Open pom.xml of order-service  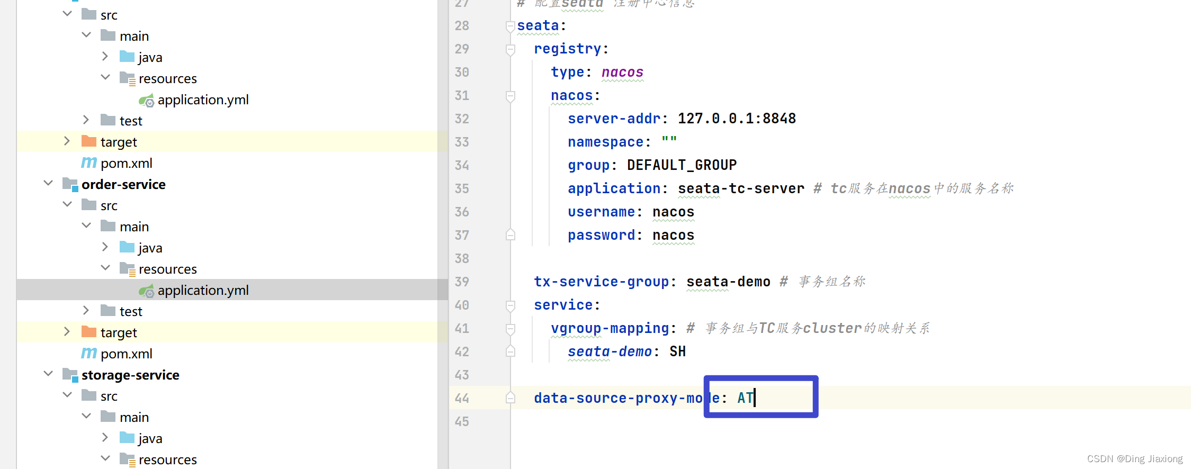(x=127, y=354)
